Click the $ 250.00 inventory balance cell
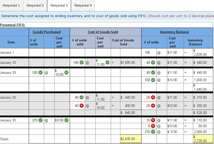 [x=203, y=106]
